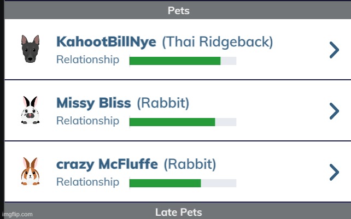
Task: Click Missy Bliss's relationship progress bar
Action: point(183,122)
